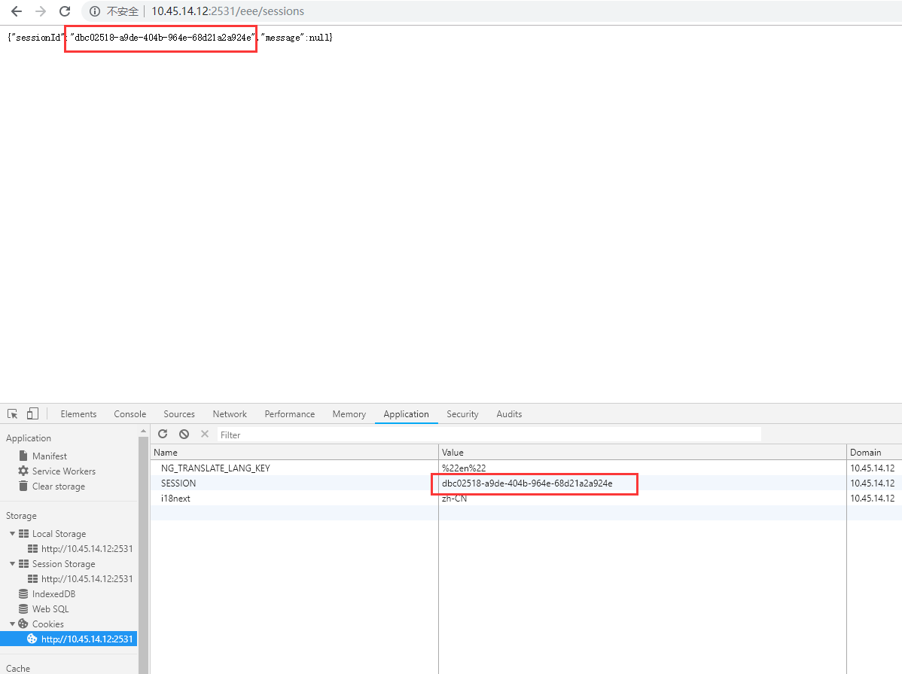Collapse the Session Storage tree node
Image resolution: width=902 pixels, height=674 pixels.
click(12, 563)
